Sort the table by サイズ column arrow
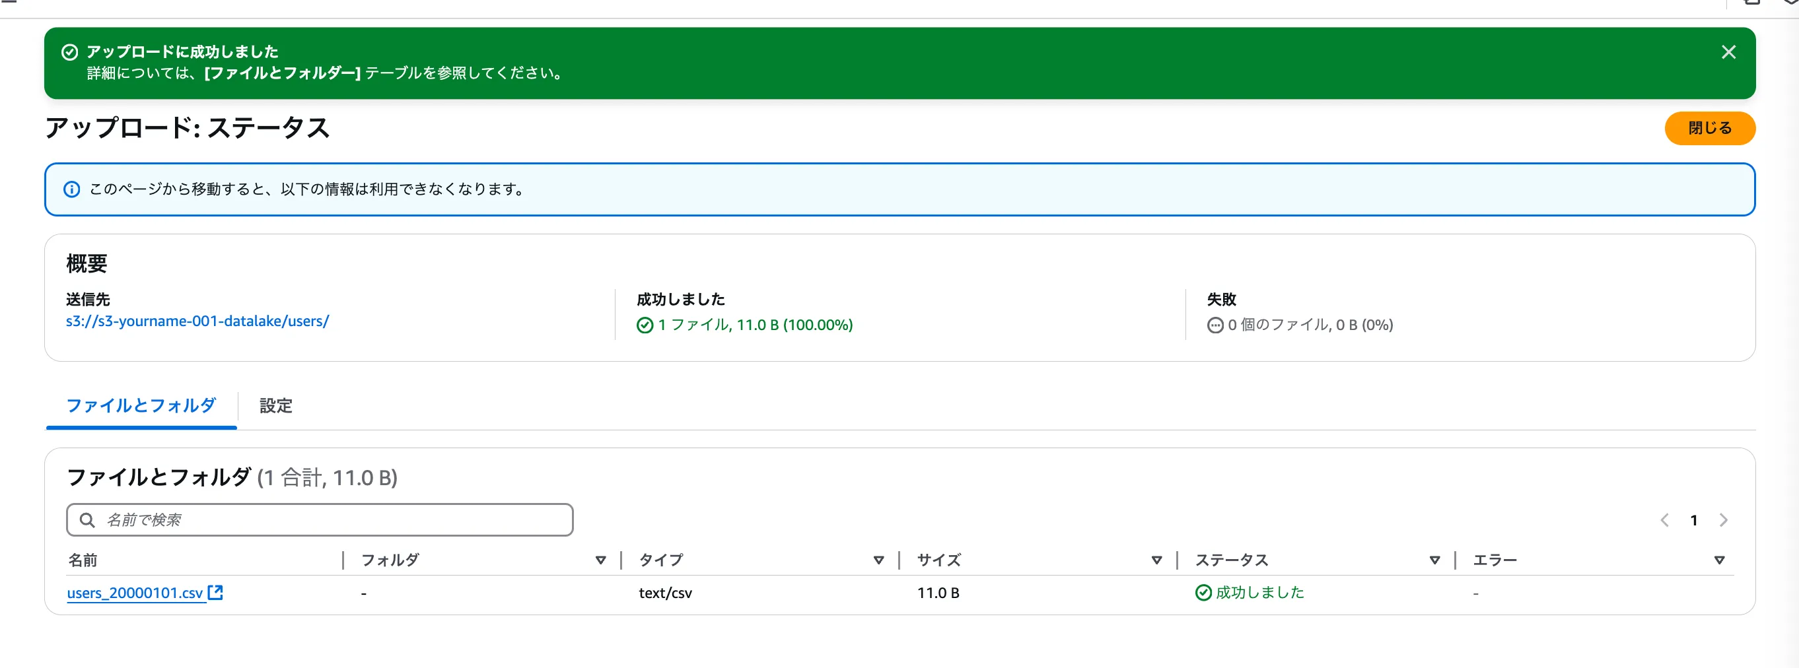 1156,560
